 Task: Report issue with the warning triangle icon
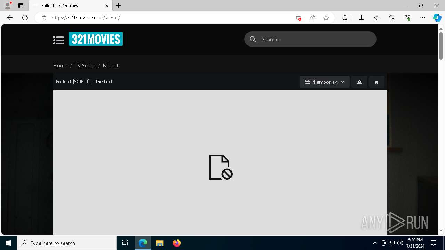[359, 82]
